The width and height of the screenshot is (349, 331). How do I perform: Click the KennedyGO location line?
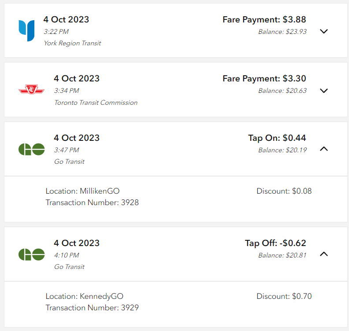pyautogui.click(x=84, y=296)
